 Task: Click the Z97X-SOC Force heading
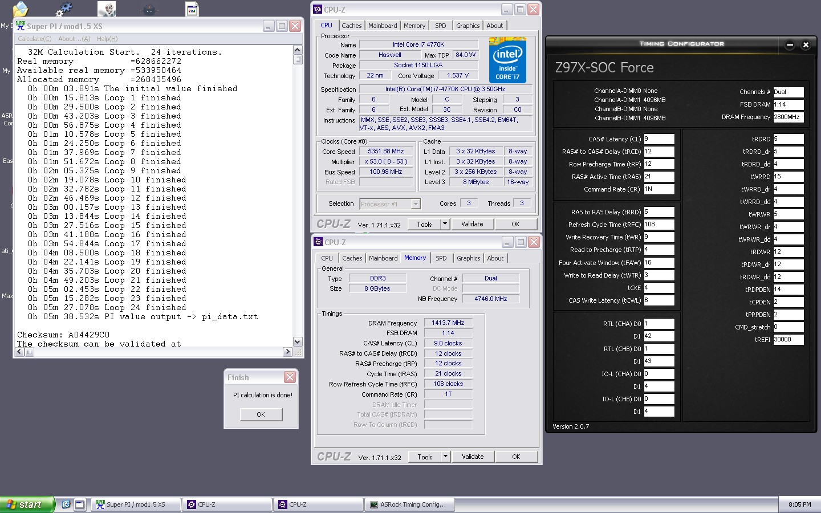coord(604,68)
